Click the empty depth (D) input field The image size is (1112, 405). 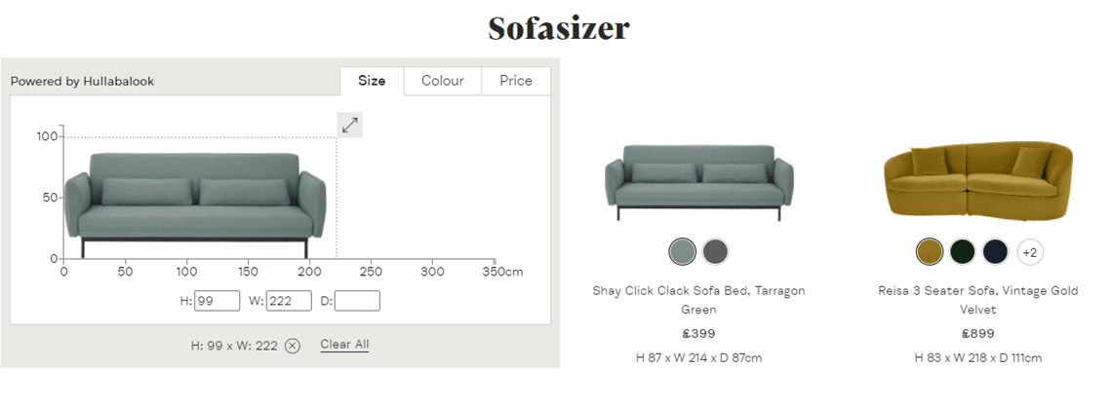(357, 302)
